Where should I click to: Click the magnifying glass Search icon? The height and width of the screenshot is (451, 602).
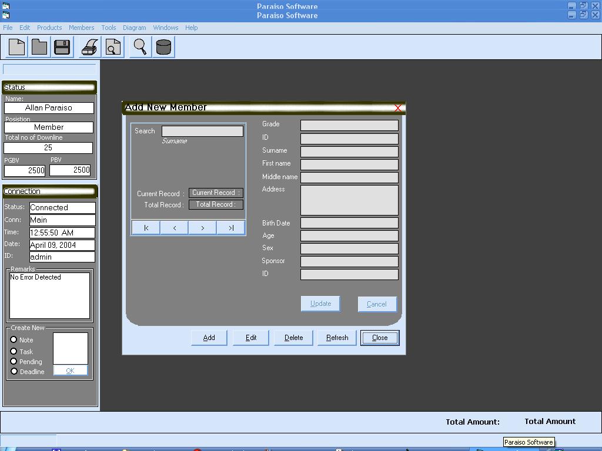click(x=140, y=47)
